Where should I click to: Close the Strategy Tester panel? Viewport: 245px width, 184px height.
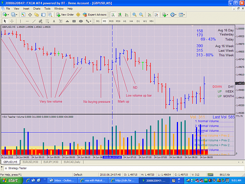[2, 167]
